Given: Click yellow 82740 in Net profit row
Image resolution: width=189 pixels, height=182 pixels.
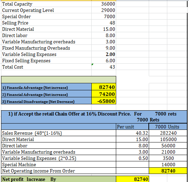Looking at the screenshot, I should point(132,179).
